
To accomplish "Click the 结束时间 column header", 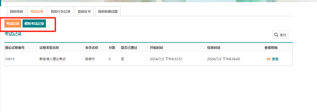I will pos(214,48).
